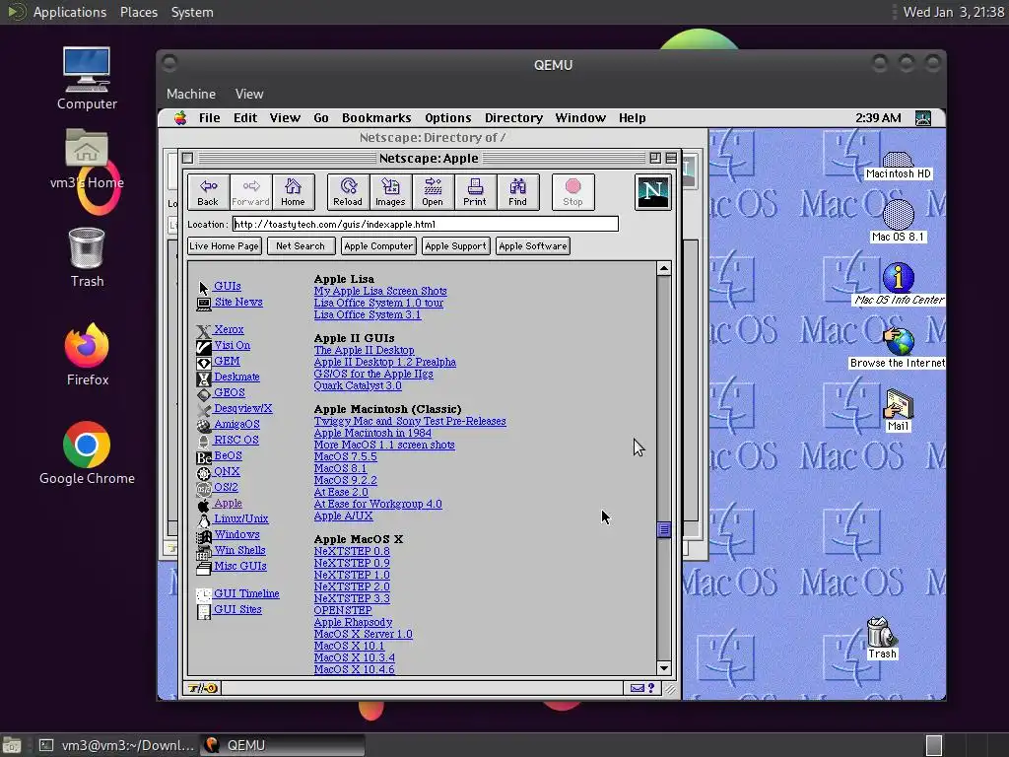Click the Netscape N logo icon
This screenshot has height=757, width=1009.
(x=652, y=191)
